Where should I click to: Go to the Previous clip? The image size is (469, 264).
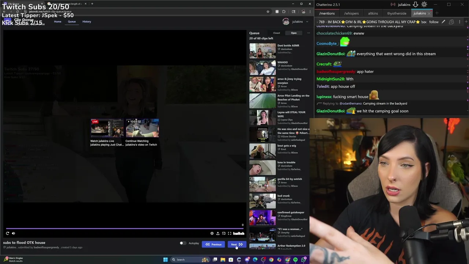[213, 244]
